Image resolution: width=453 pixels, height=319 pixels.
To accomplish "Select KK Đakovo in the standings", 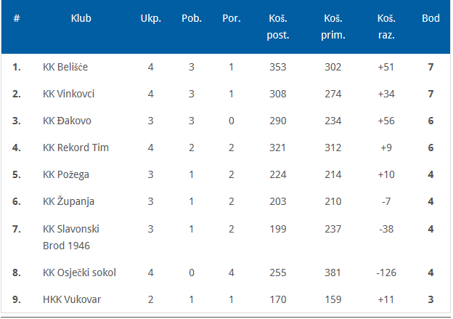I will pos(67,121).
